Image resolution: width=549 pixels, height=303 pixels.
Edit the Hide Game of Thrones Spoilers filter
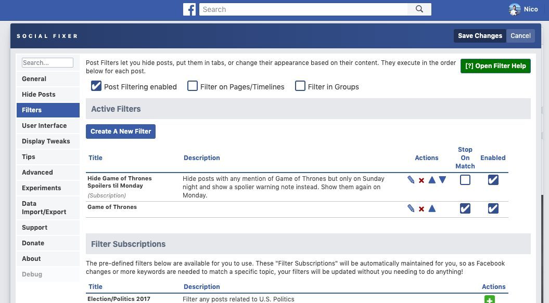click(x=411, y=180)
